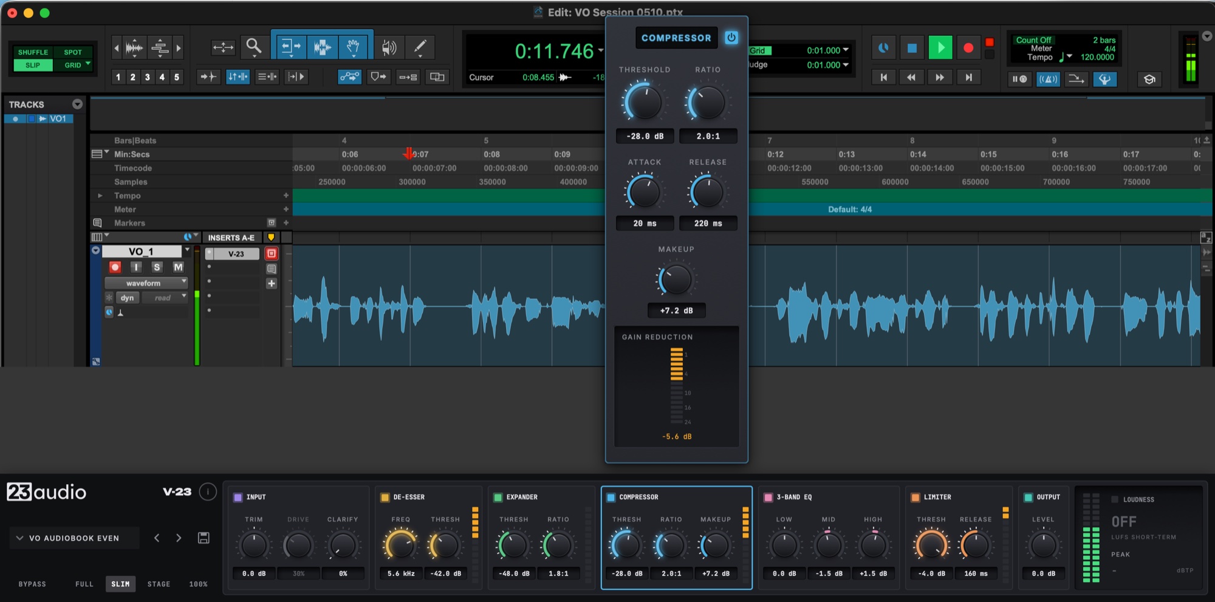Go to previous preset arrow

157,538
